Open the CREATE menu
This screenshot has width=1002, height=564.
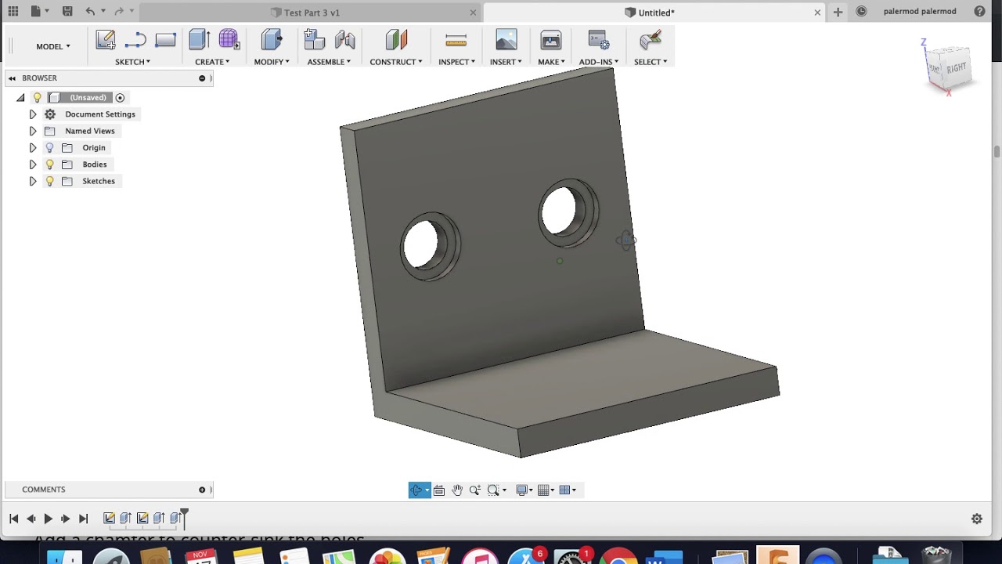tap(212, 62)
